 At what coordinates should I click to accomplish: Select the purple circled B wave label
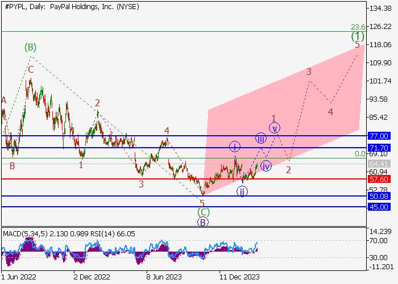point(203,223)
